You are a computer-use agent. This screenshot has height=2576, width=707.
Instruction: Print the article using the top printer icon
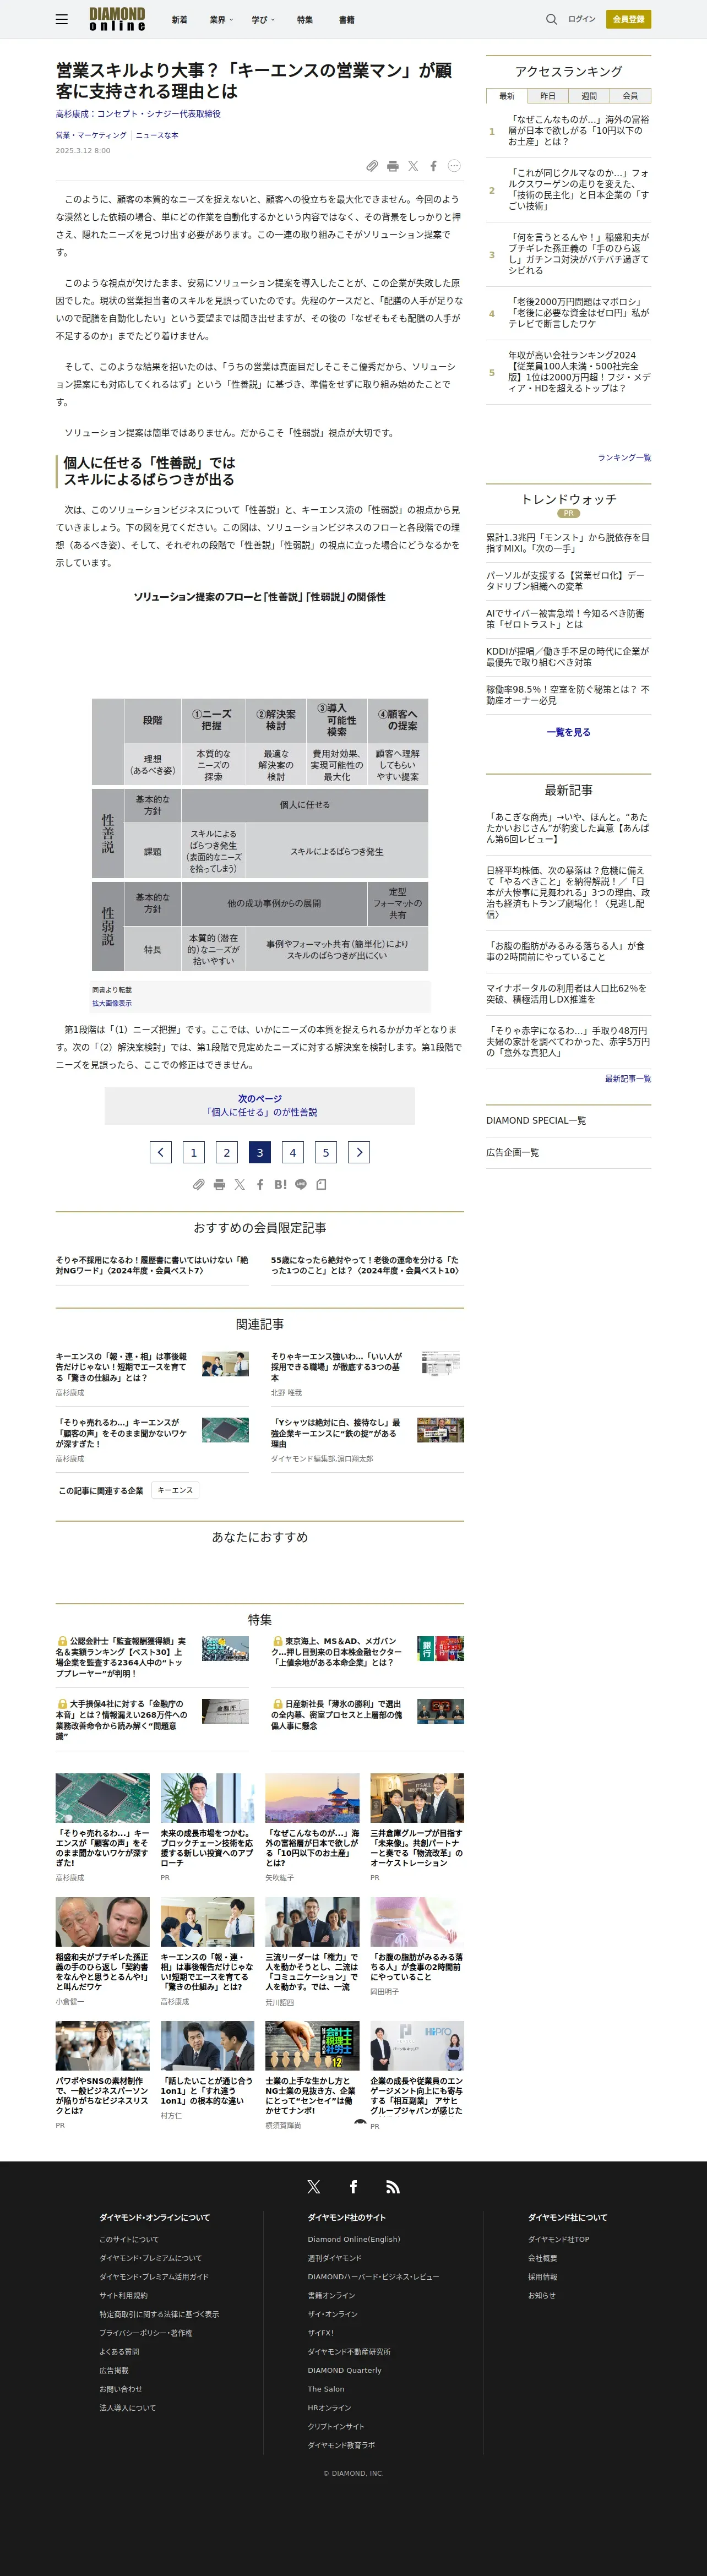pyautogui.click(x=393, y=166)
